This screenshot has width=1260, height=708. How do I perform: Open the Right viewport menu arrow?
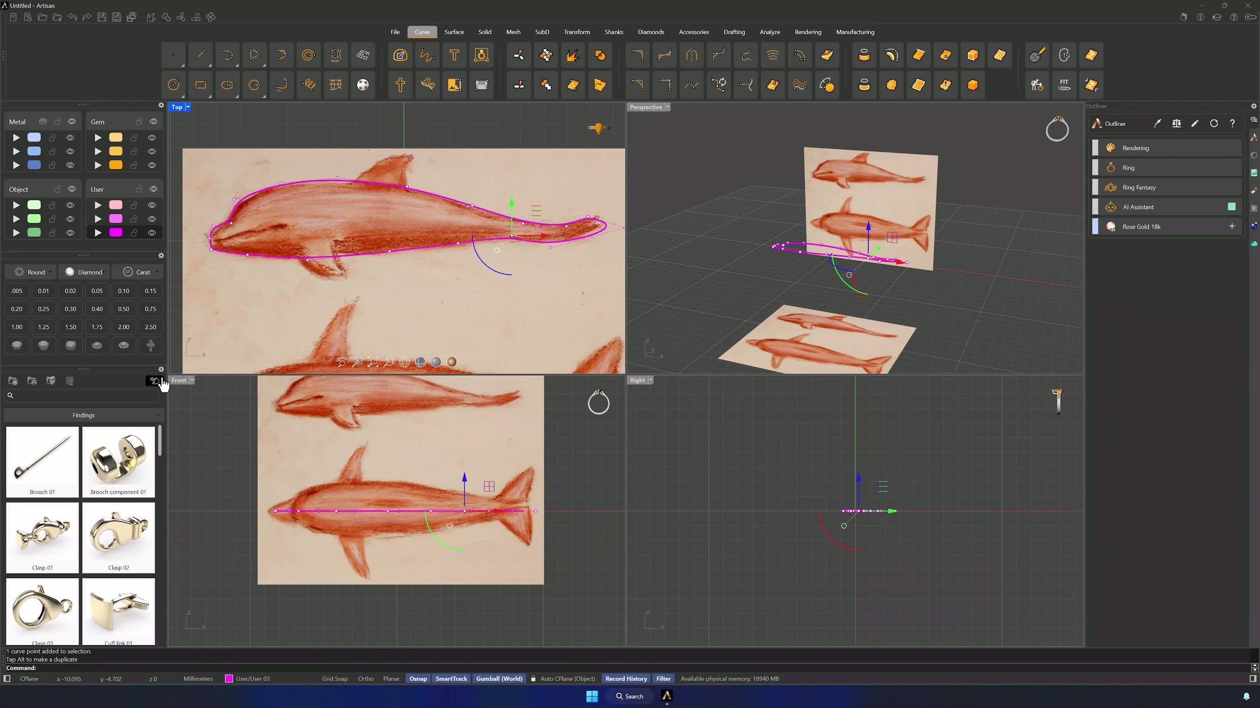click(650, 380)
